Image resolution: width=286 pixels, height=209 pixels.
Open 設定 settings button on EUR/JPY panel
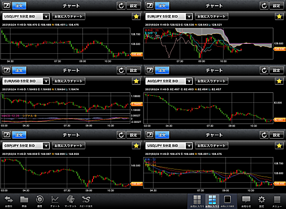click(276, 6)
